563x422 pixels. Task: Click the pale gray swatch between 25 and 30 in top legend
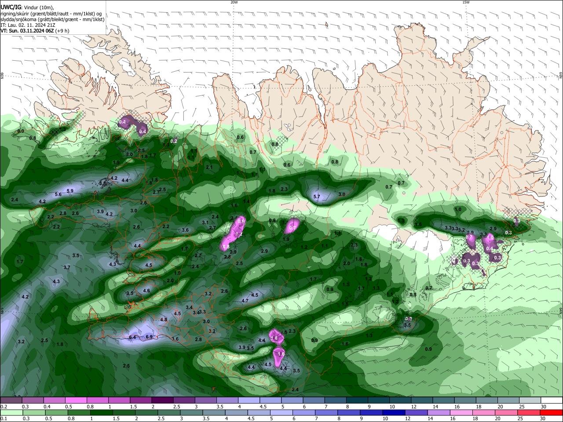point(529,400)
